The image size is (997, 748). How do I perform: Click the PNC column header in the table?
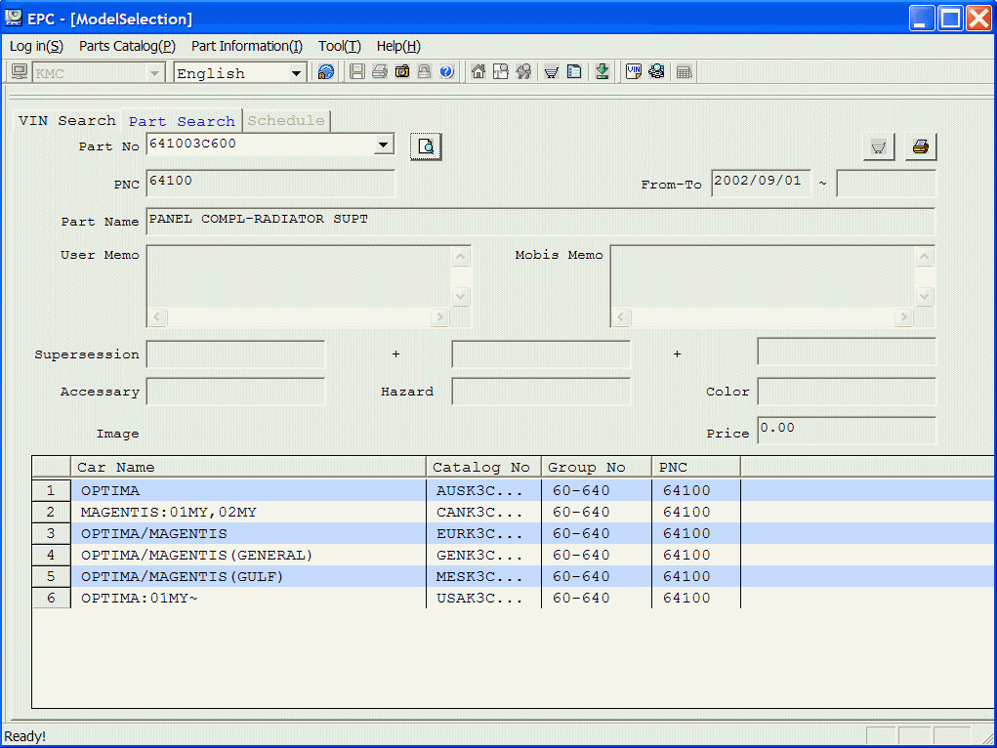pos(696,467)
